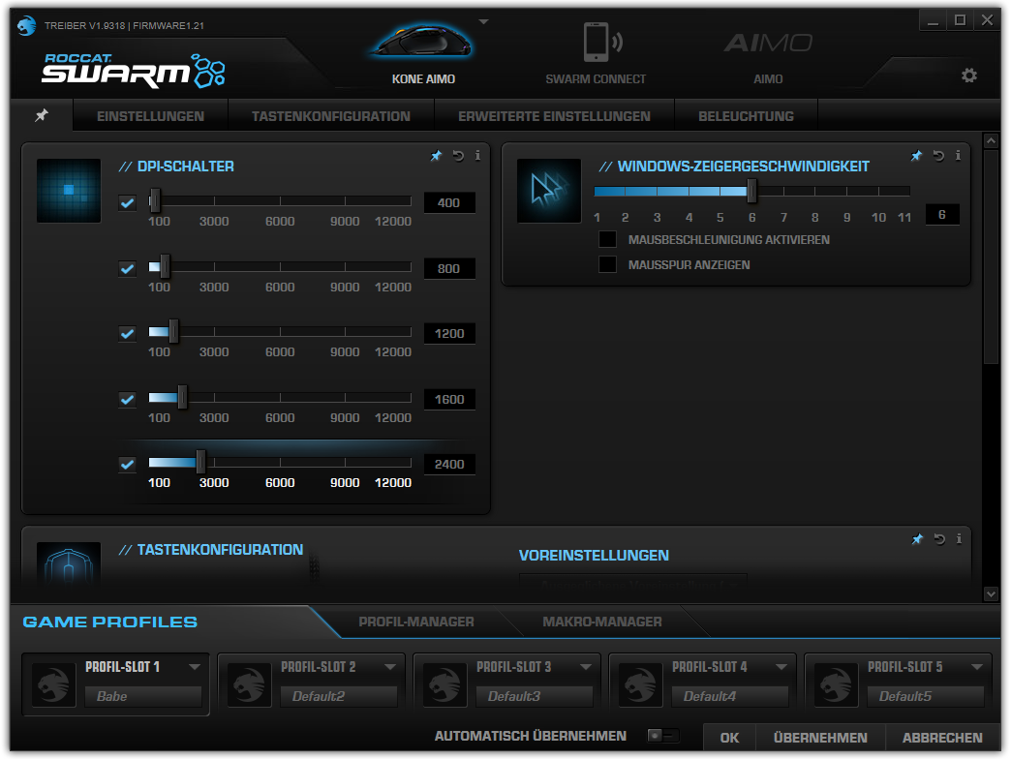Reset Windows-Zeigergeschwindigkeit with the undo arrow
1011x759 pixels.
coord(937,155)
